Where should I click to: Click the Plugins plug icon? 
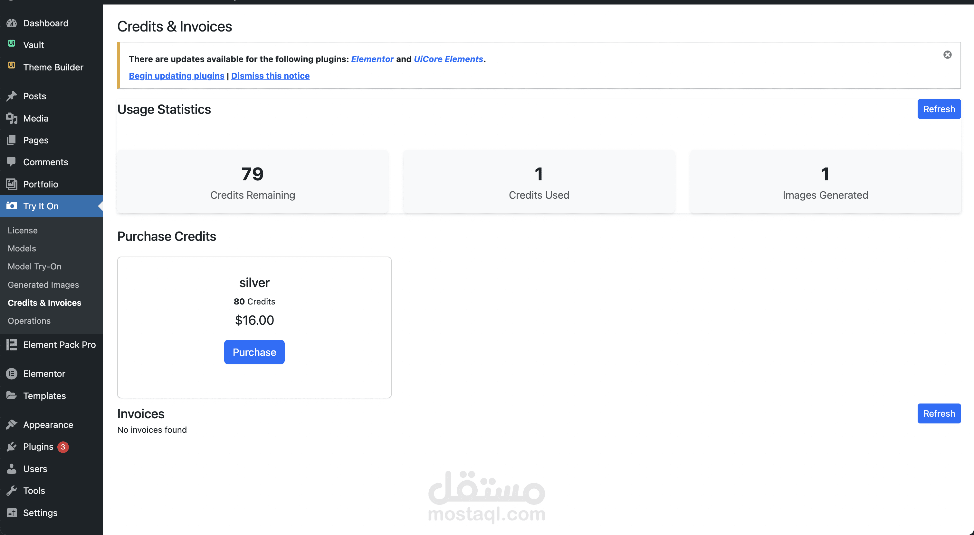(x=12, y=447)
